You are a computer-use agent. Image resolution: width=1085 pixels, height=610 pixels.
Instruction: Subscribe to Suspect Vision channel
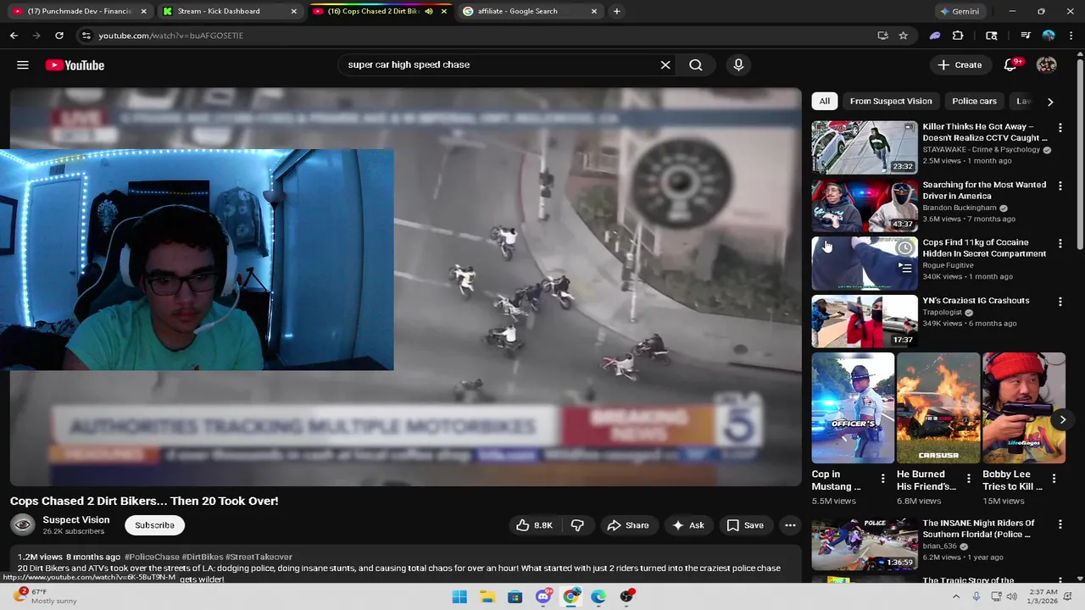click(154, 525)
